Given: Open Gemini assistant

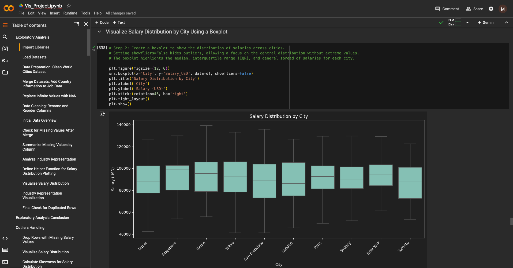Looking at the screenshot, I should (x=486, y=23).
